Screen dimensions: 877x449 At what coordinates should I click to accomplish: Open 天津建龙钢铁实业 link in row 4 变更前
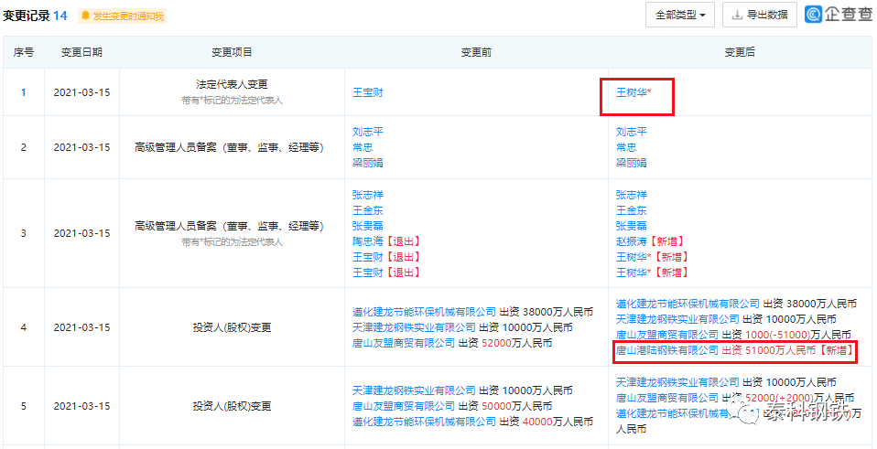(414, 327)
